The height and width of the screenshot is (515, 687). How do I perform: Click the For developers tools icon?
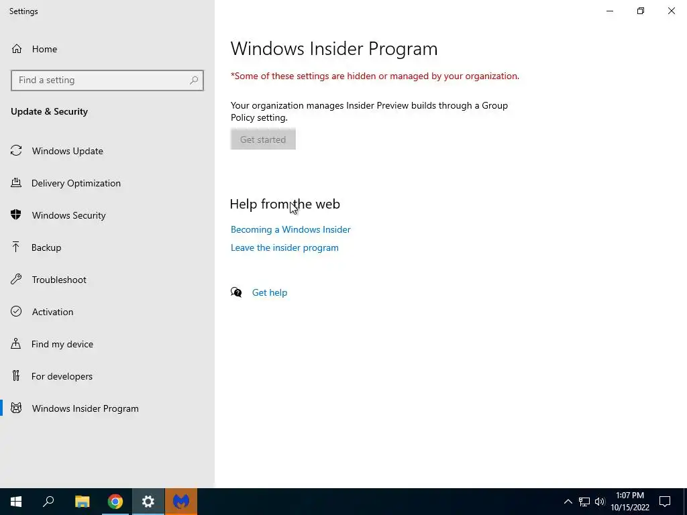point(16,376)
